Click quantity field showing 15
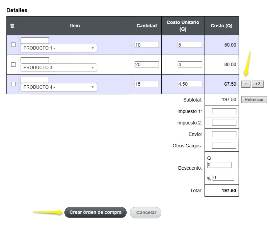This screenshot has width=270, height=231. coord(147,84)
